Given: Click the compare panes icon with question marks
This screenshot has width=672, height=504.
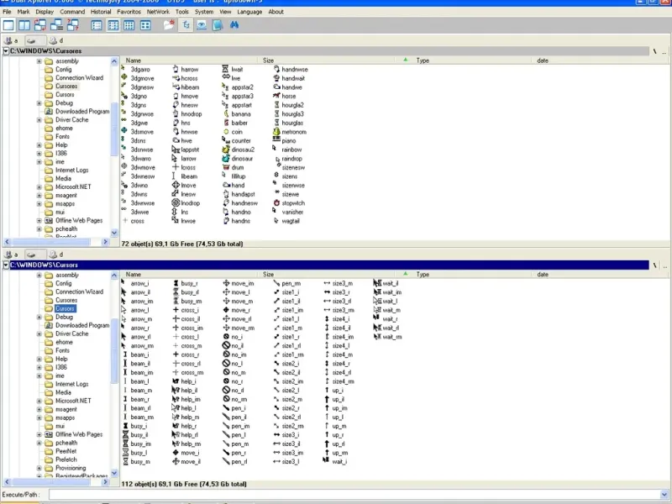Looking at the screenshot, I should click(73, 25).
